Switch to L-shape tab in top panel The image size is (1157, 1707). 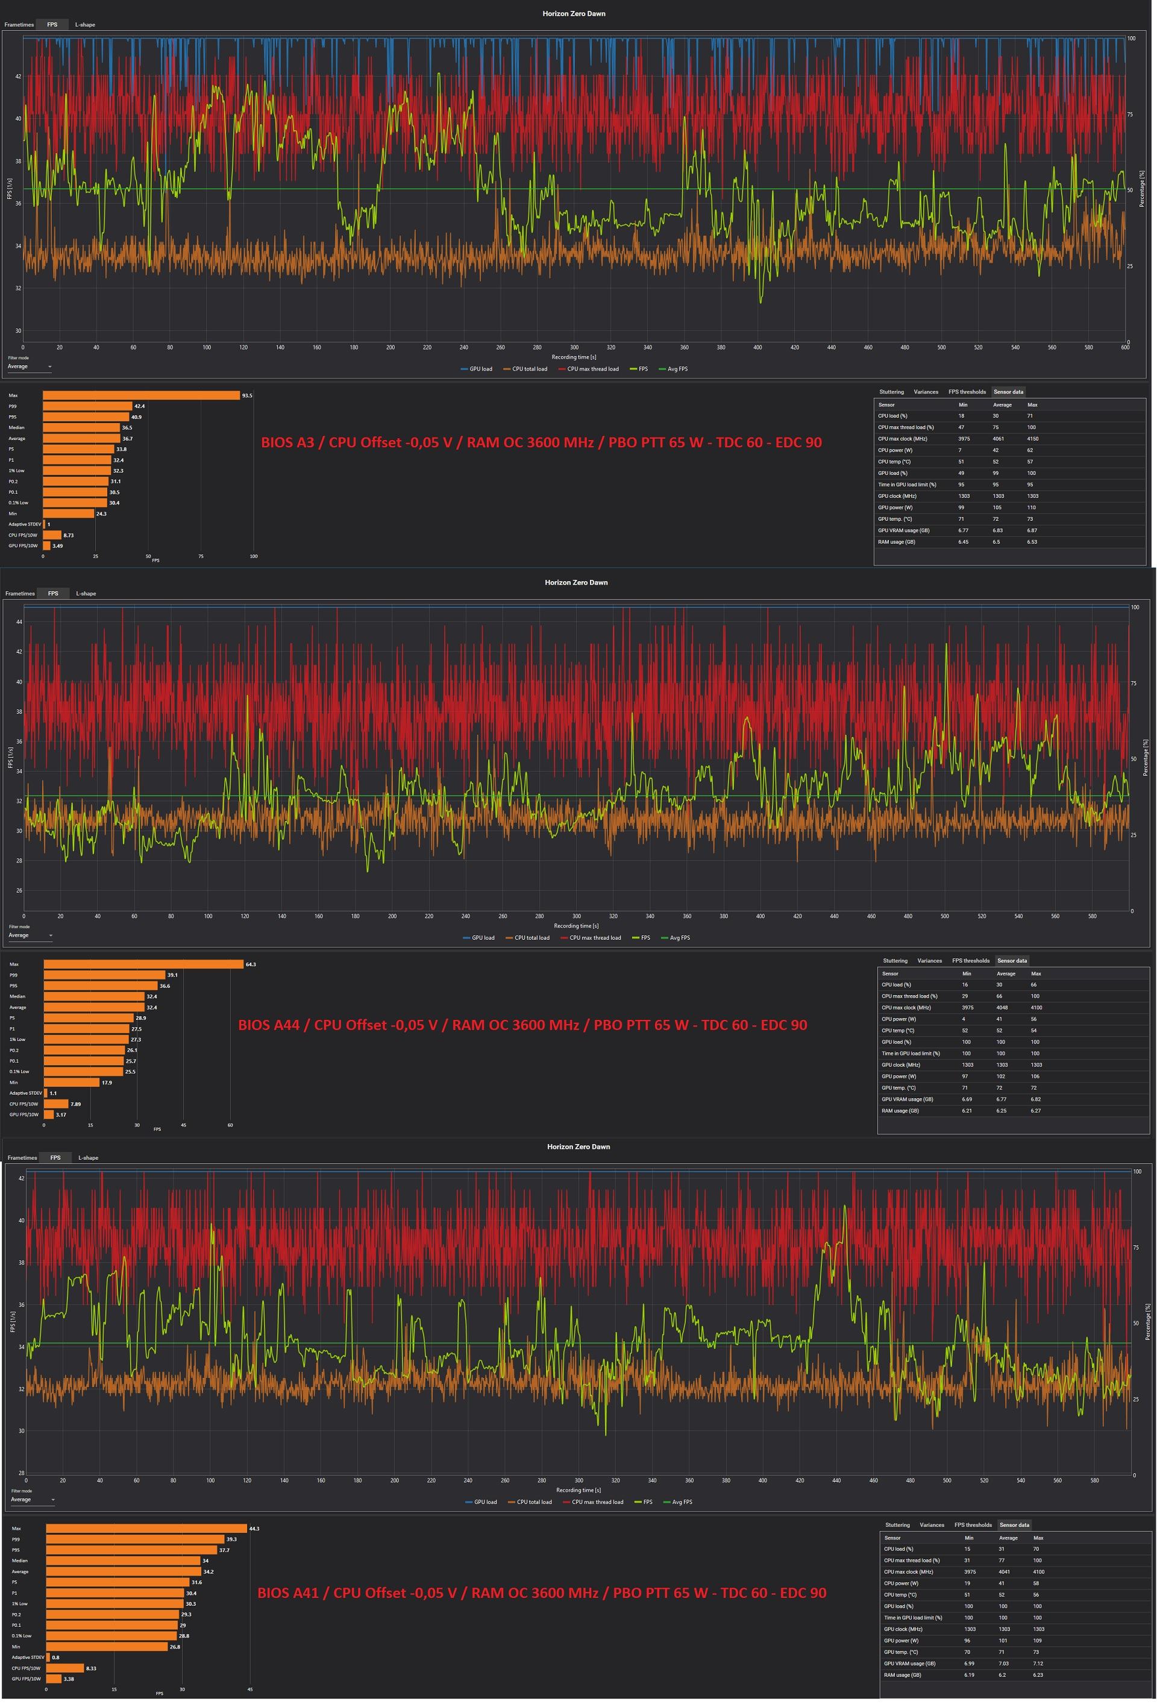(85, 24)
